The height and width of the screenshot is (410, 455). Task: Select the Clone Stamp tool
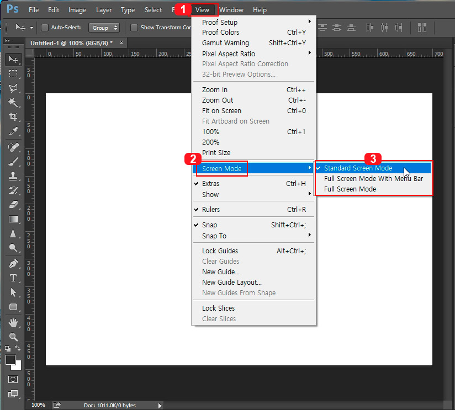(13, 175)
